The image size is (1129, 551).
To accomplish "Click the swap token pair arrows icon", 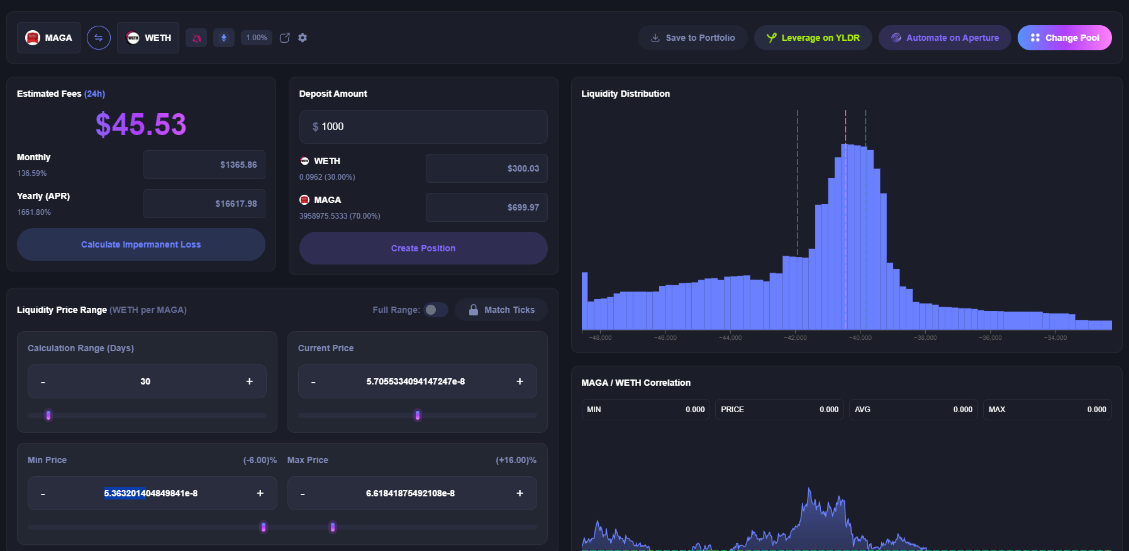I will point(99,38).
